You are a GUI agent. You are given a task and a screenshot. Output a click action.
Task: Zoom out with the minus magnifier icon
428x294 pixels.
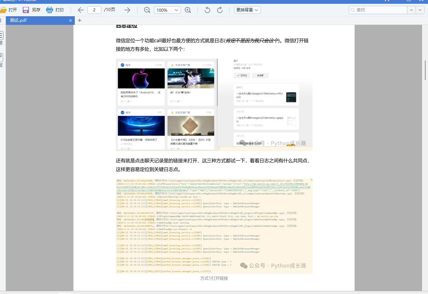point(147,10)
